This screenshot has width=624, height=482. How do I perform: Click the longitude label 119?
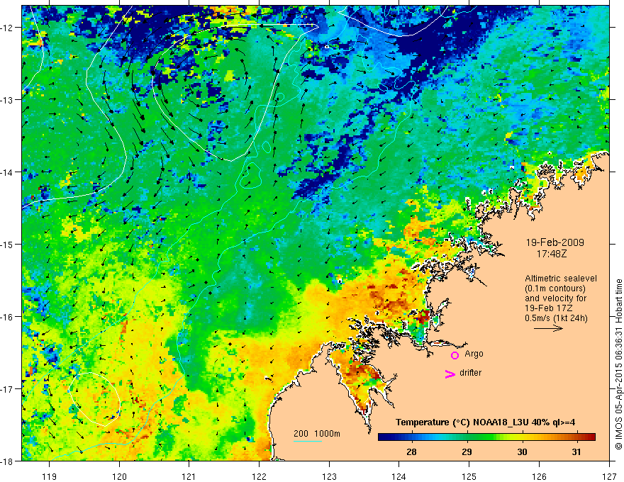point(50,476)
